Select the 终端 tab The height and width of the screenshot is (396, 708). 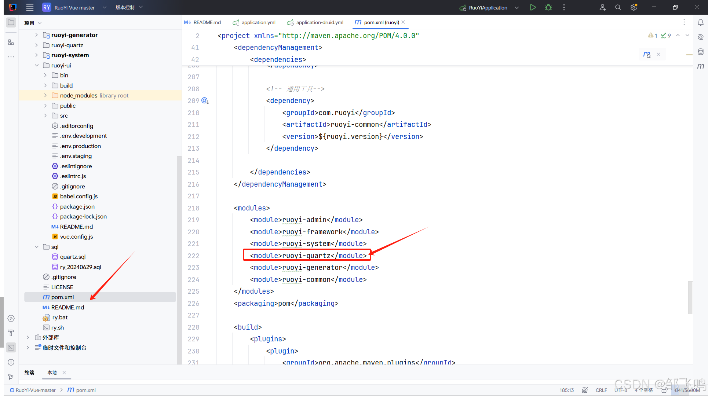tap(29, 373)
